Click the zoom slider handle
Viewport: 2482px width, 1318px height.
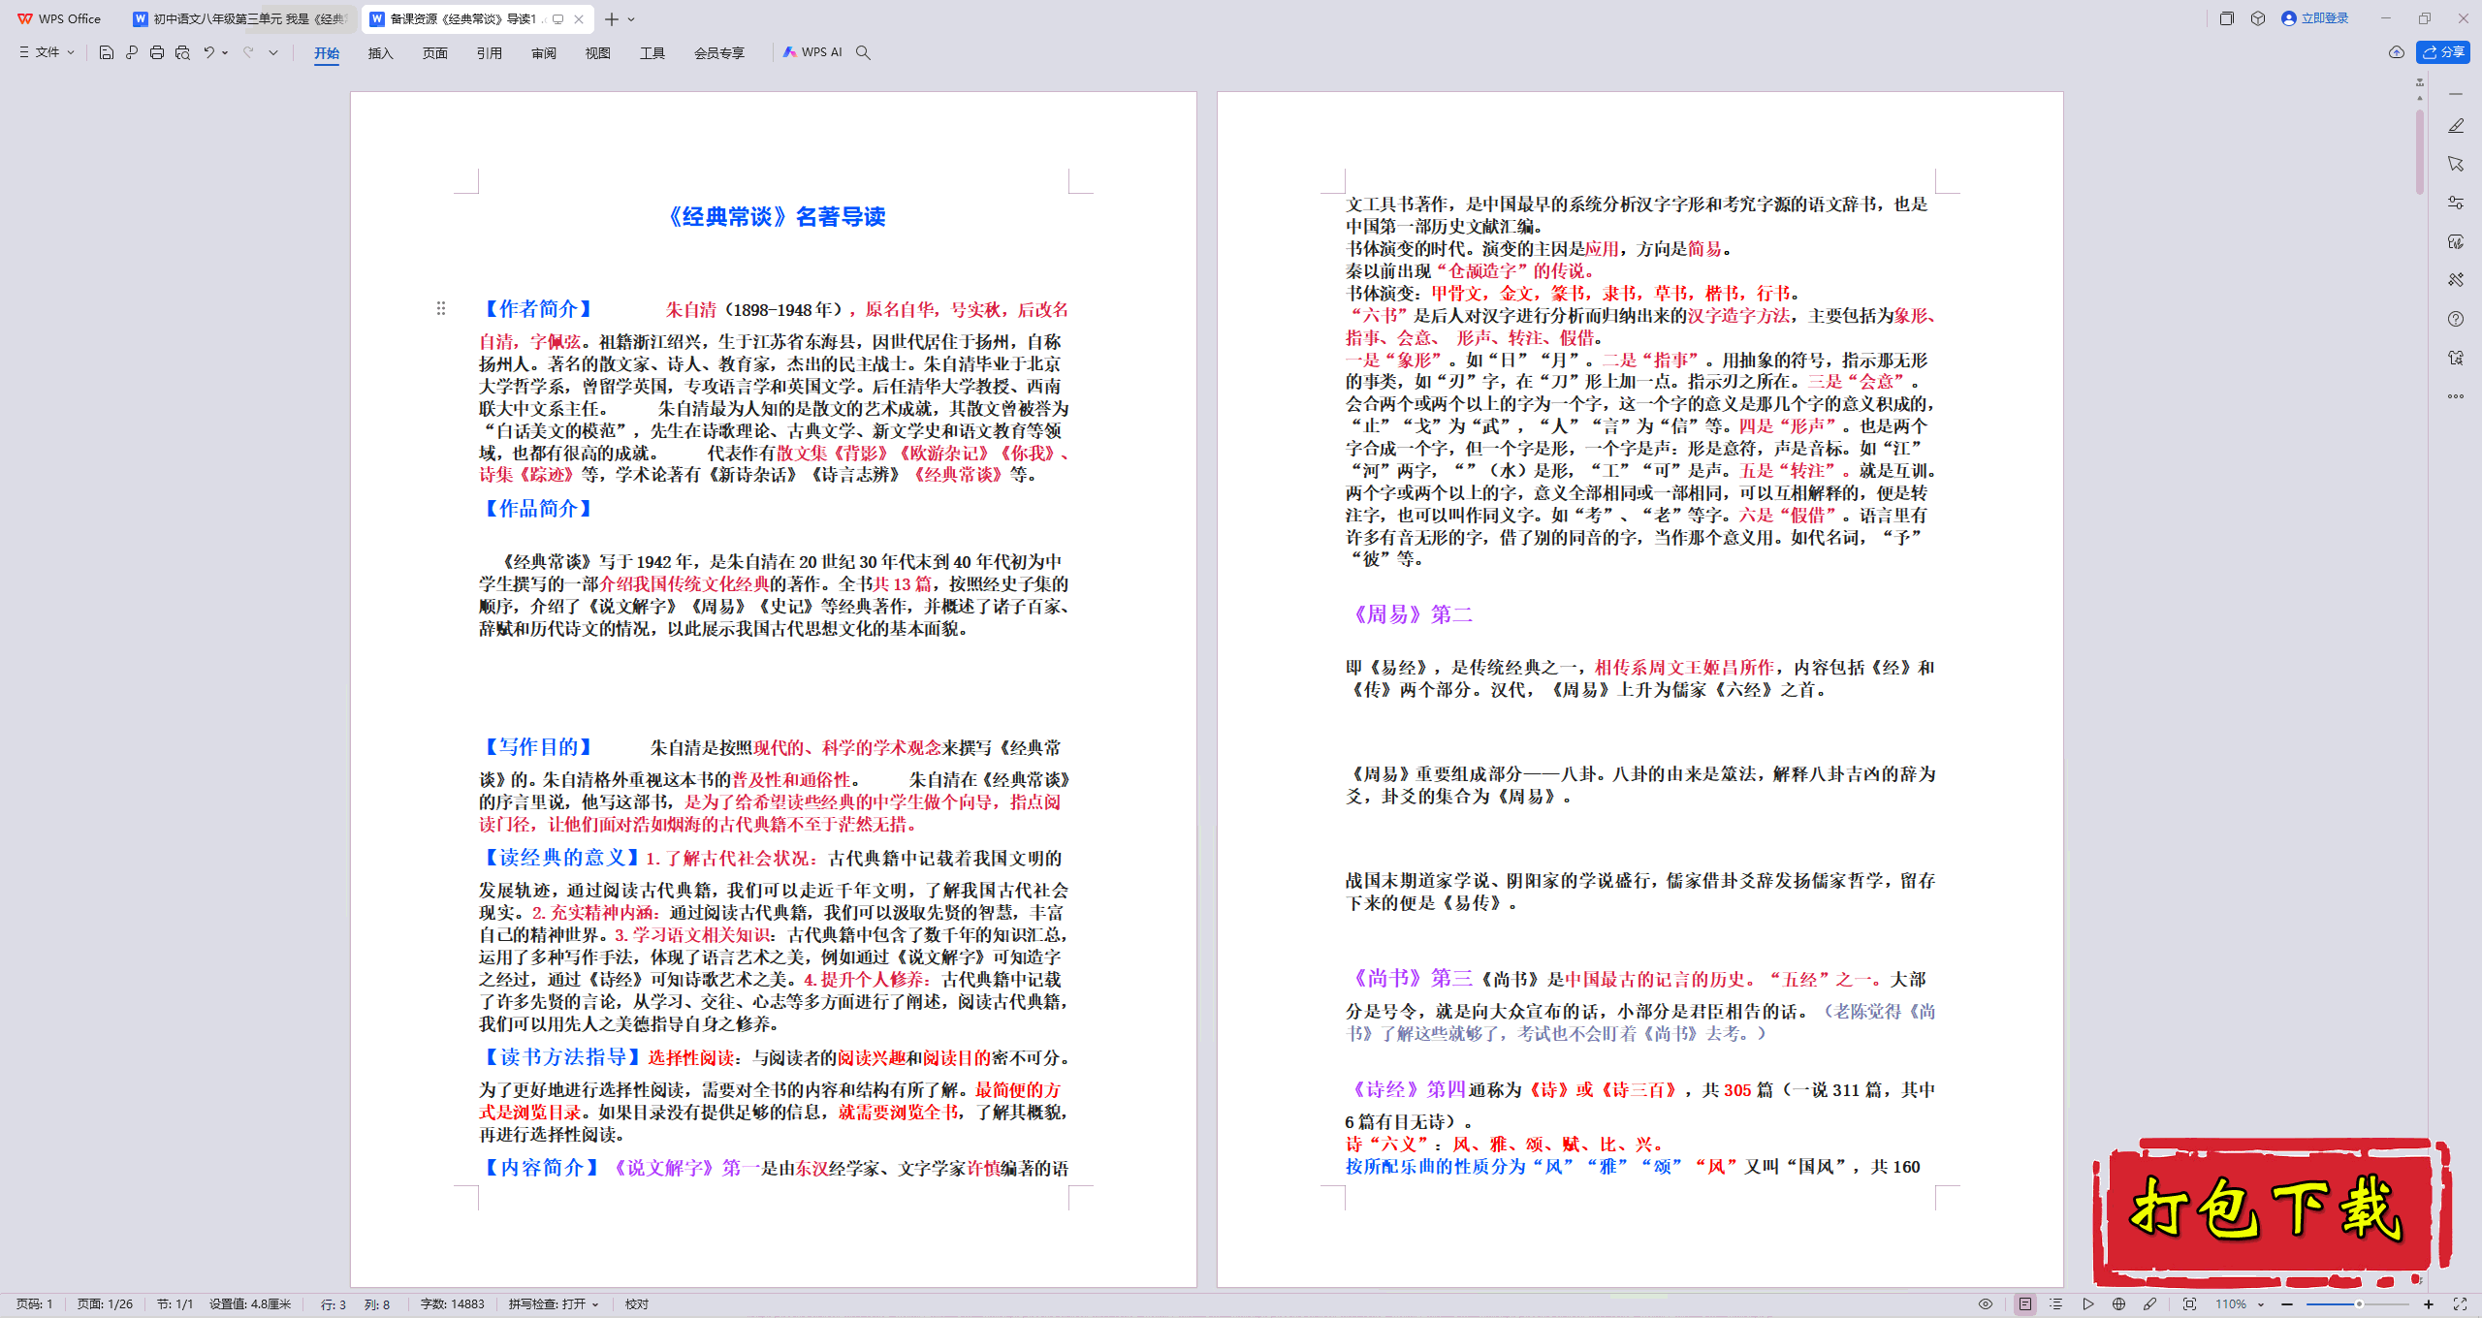pyautogui.click(x=2359, y=1304)
